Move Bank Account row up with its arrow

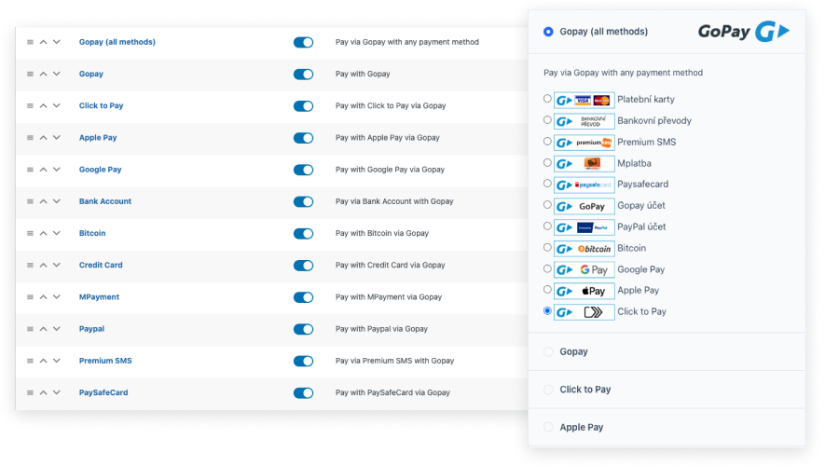coord(43,201)
